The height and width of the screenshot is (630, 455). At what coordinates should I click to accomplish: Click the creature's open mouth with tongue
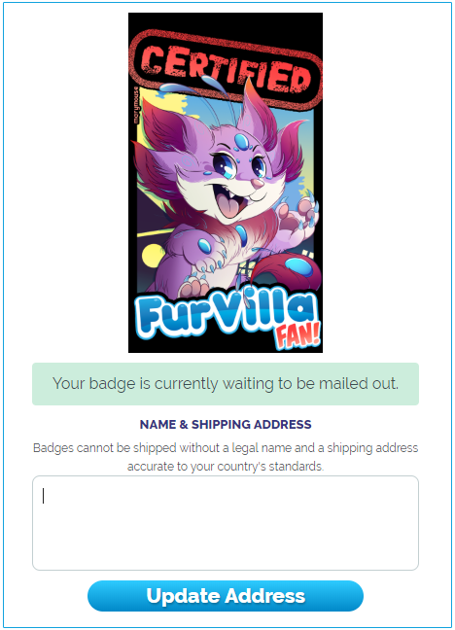click(230, 204)
